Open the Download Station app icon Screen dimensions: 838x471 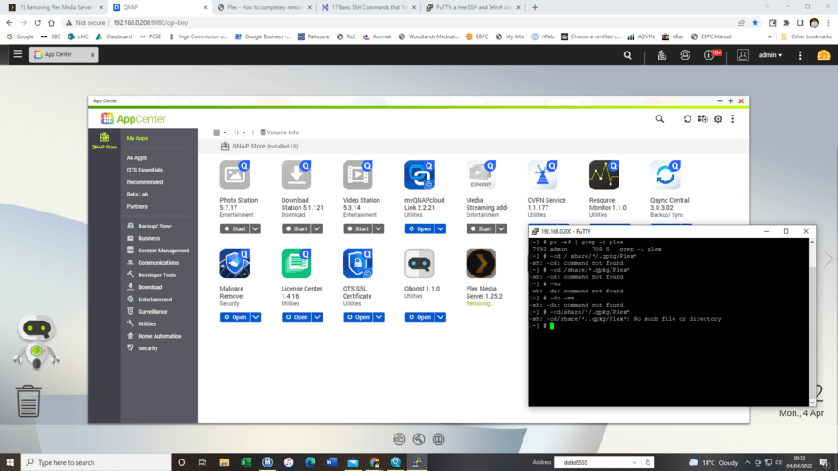296,175
